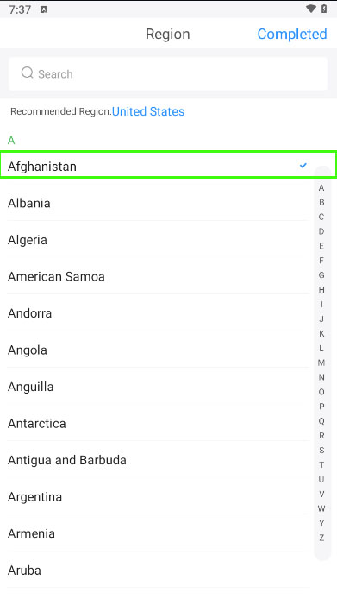Choose recommended region United States

pos(148,111)
